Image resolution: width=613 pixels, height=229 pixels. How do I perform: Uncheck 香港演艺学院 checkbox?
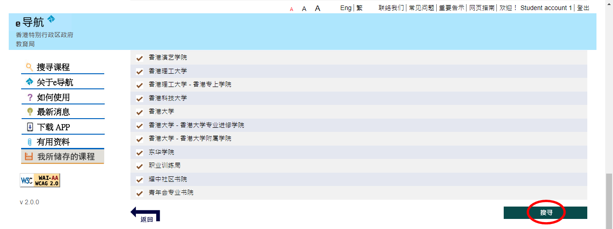[x=140, y=58]
